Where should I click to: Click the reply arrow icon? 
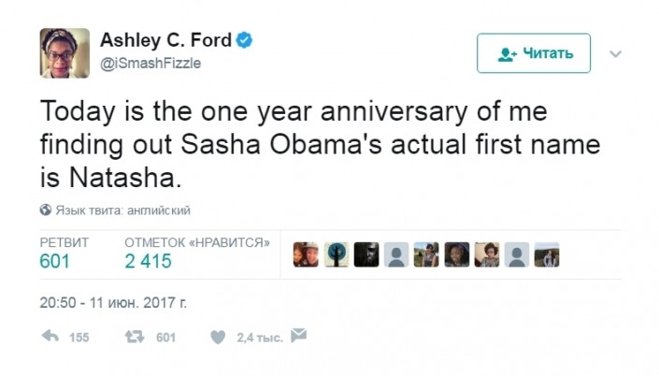pyautogui.click(x=50, y=337)
